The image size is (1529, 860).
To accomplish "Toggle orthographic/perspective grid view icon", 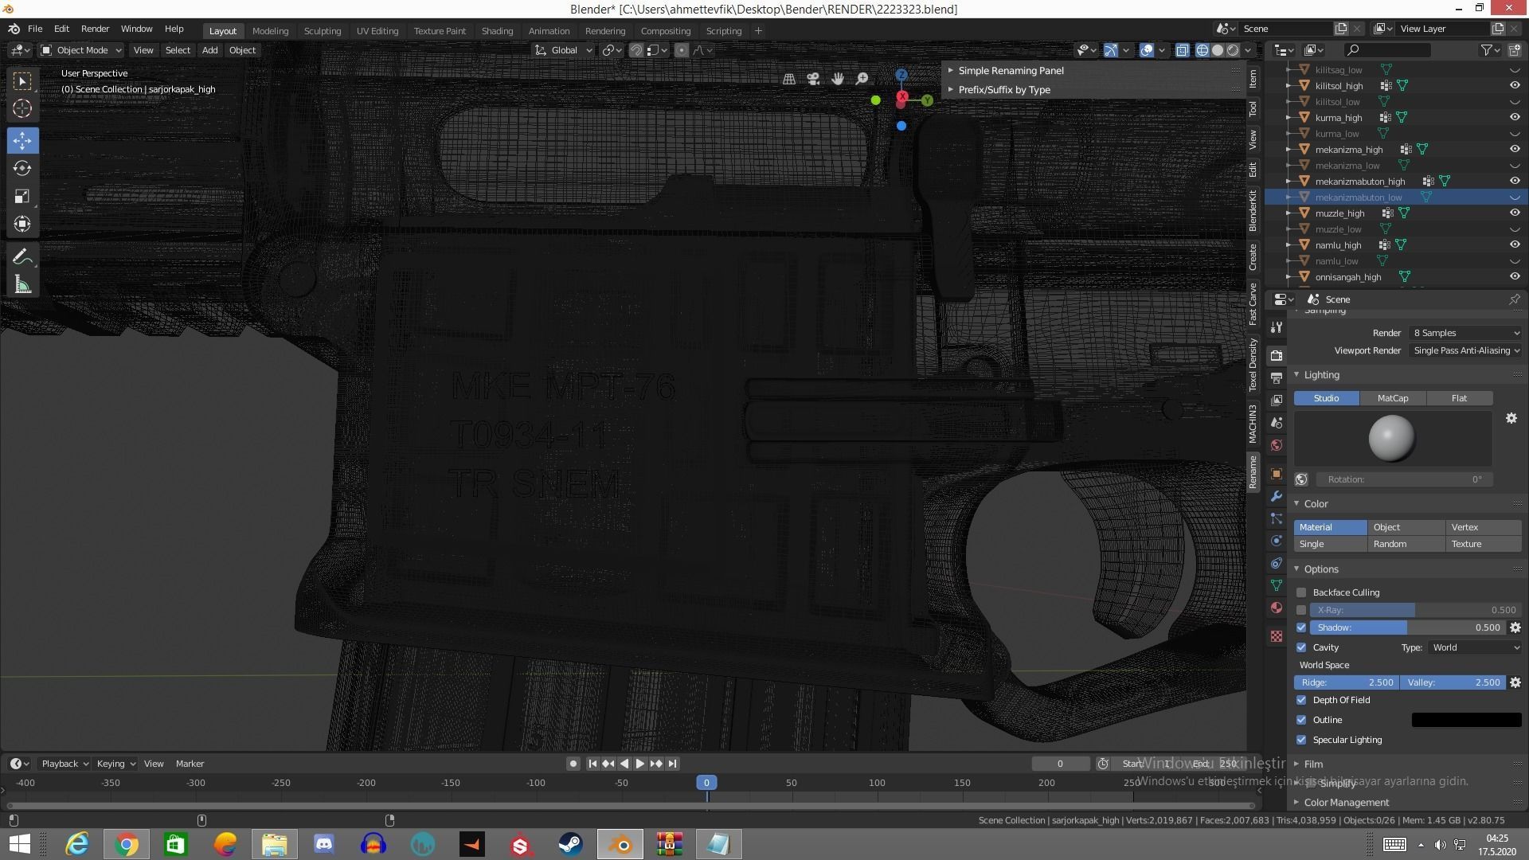I will click(788, 79).
